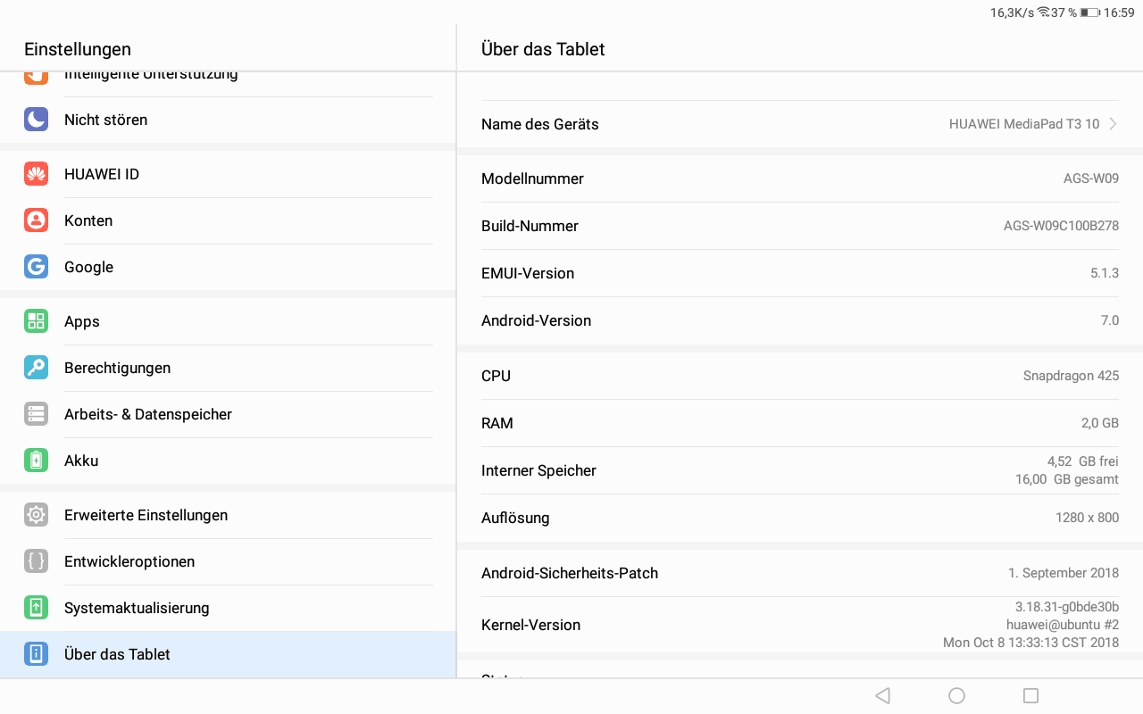Tap the Wi-Fi status icon
Image resolution: width=1143 pixels, height=714 pixels.
tap(1043, 12)
